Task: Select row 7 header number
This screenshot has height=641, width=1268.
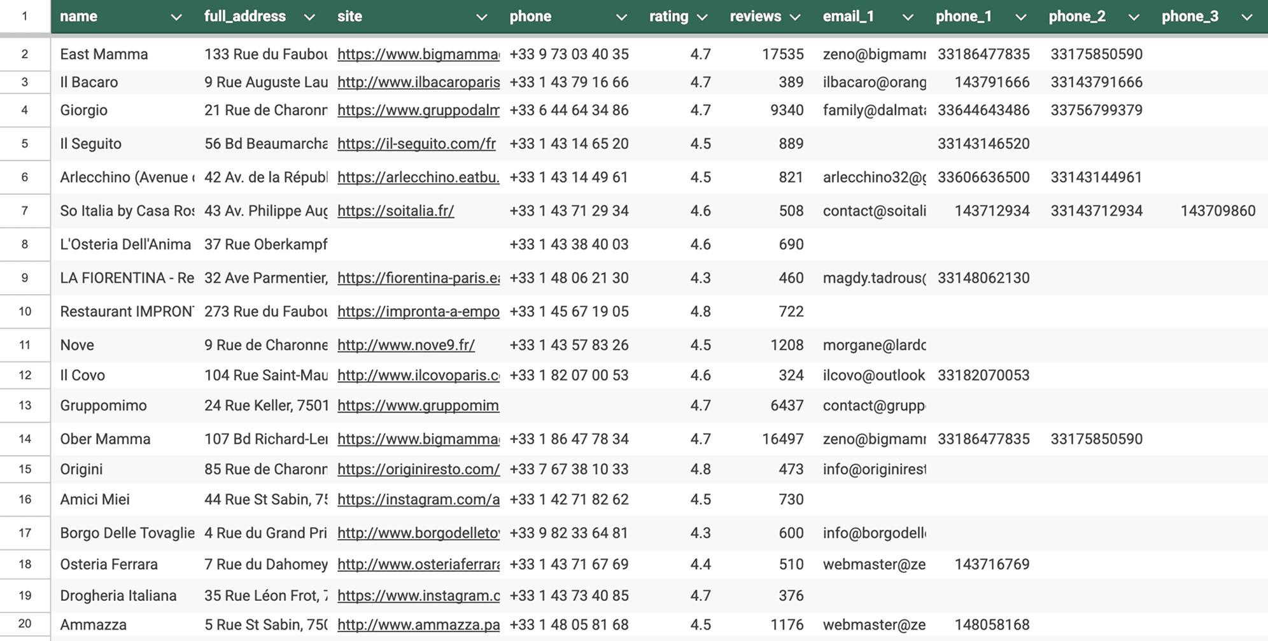Action: coord(25,211)
